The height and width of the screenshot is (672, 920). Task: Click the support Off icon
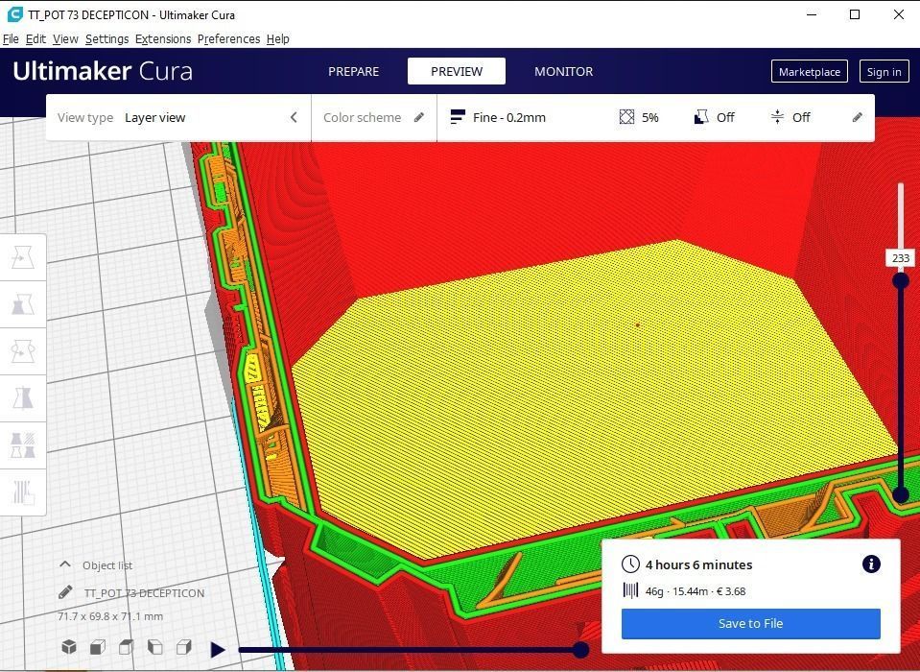pos(701,117)
